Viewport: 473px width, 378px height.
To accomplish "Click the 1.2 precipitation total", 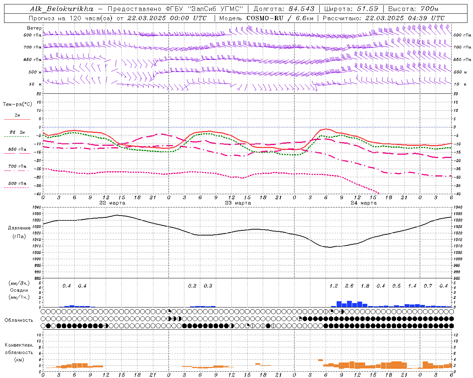I will coord(334,286).
